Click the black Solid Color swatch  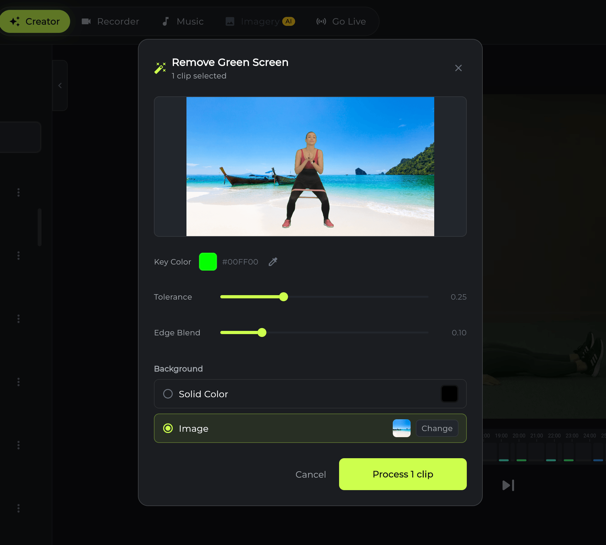point(449,394)
